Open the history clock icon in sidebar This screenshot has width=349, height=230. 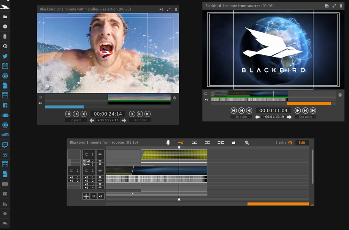pos(5,46)
